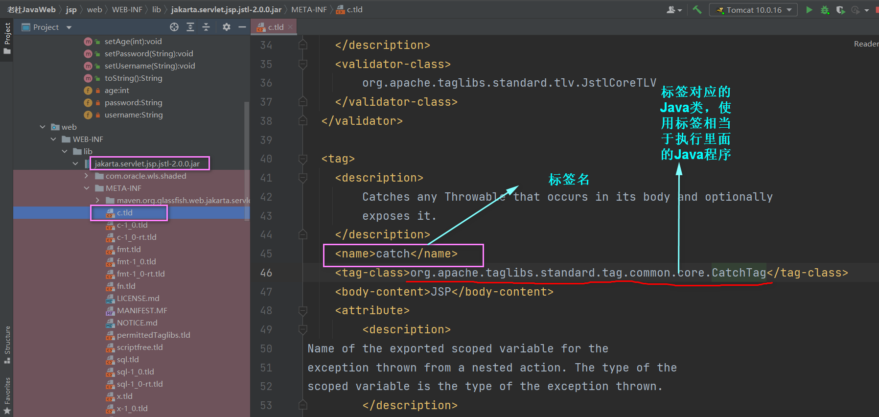Toggle the Project tool window strip button
Image resolution: width=879 pixels, height=417 pixels.
pos(7,39)
